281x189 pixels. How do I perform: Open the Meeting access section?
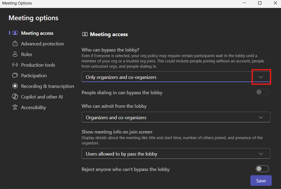point(37,33)
